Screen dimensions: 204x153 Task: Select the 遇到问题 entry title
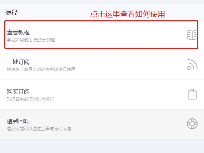coord(18,121)
